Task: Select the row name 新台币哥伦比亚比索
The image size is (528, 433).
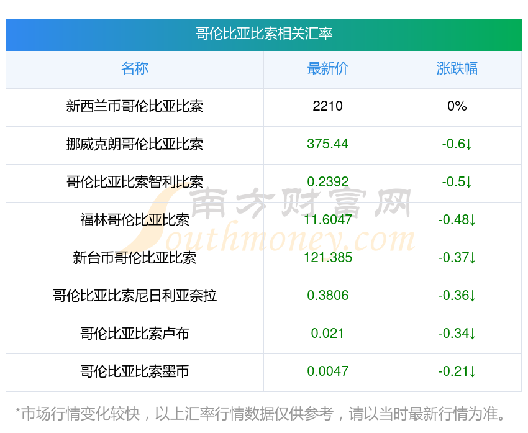Action: (x=135, y=258)
